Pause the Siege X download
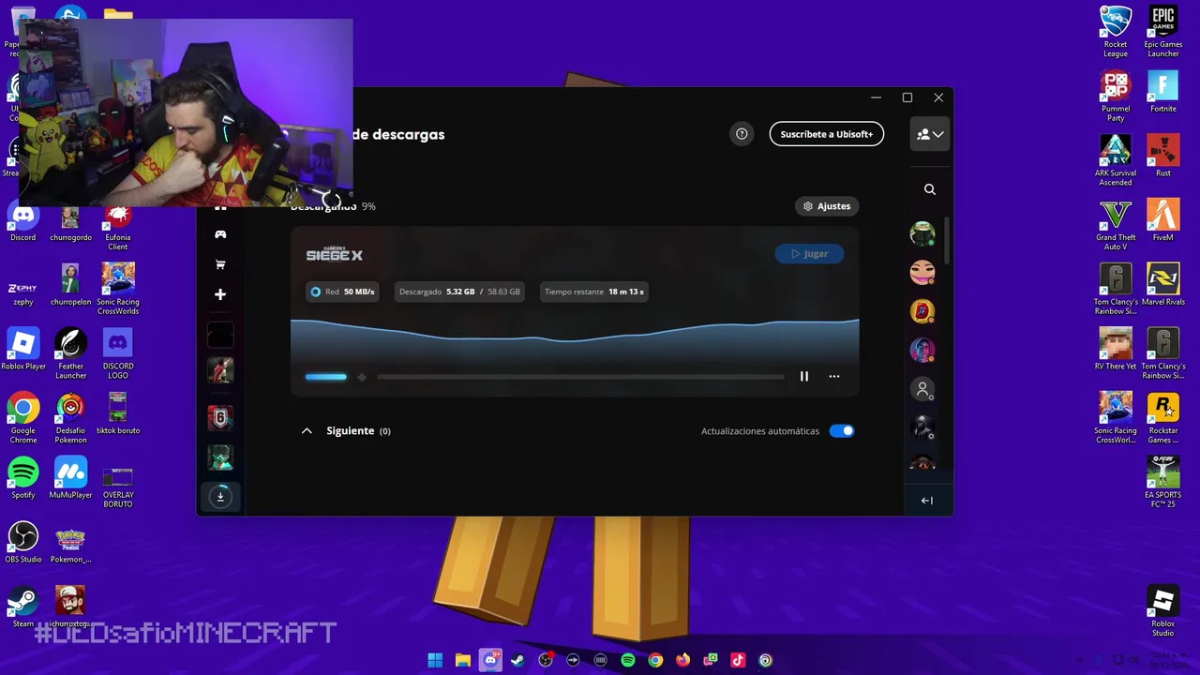The width and height of the screenshot is (1200, 675). pyautogui.click(x=803, y=376)
